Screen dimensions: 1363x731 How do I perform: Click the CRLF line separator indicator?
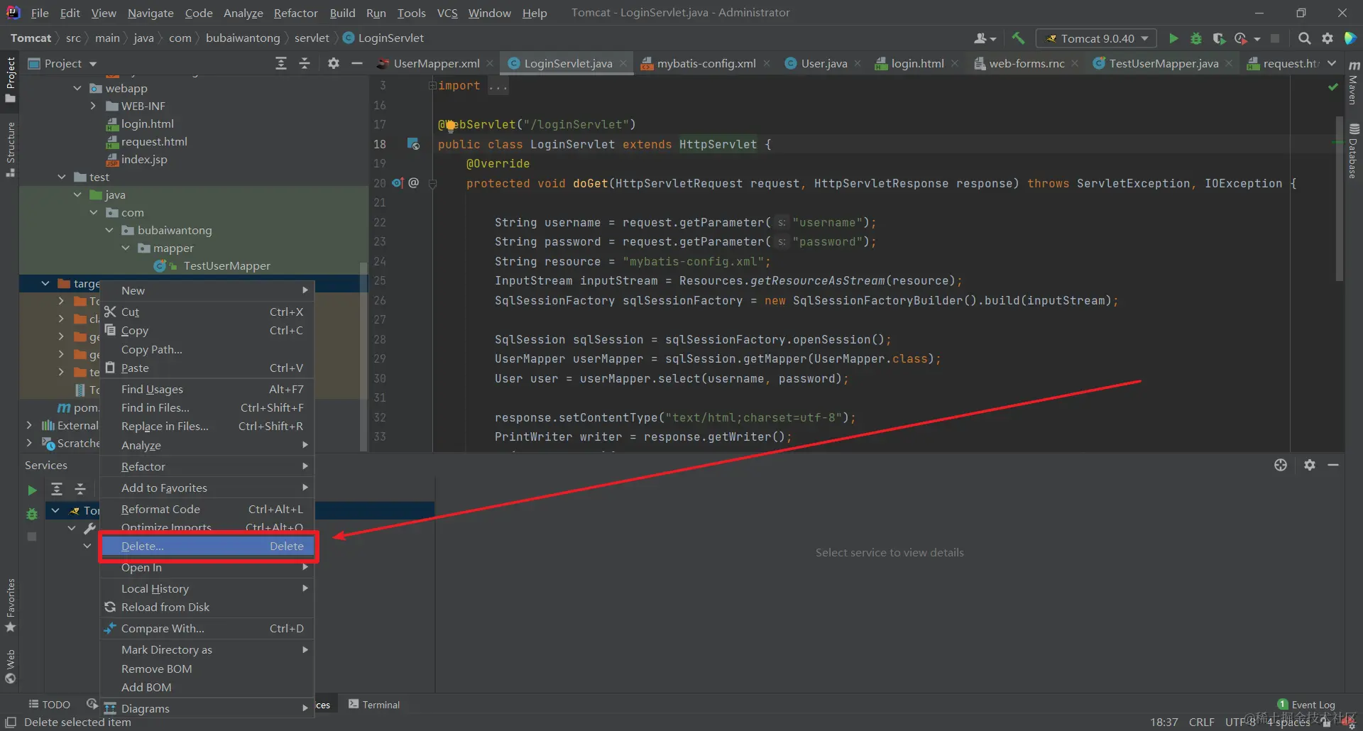tap(1201, 722)
